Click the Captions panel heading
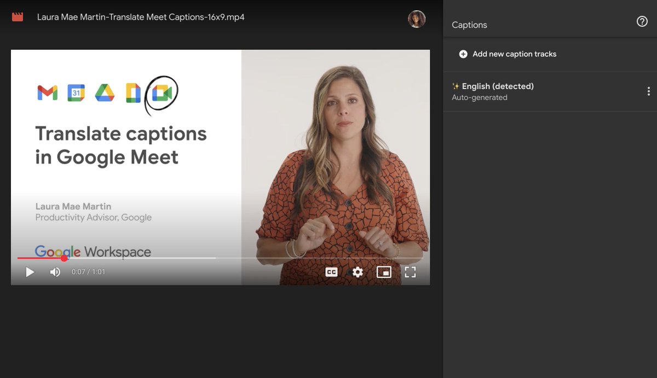The width and height of the screenshot is (657, 378). pyautogui.click(x=469, y=25)
